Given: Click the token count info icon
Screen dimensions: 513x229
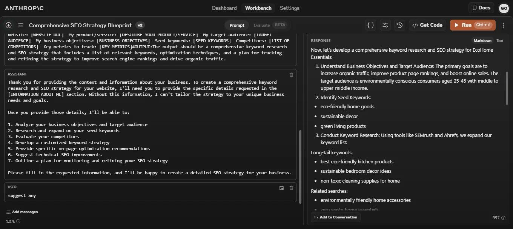Looking at the screenshot, I should click(x=18, y=221).
